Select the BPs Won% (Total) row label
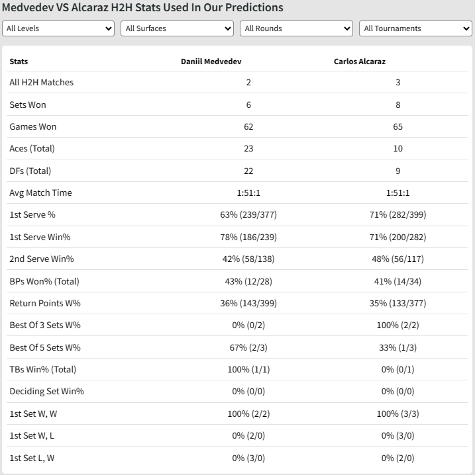The height and width of the screenshot is (475, 475). (x=44, y=281)
